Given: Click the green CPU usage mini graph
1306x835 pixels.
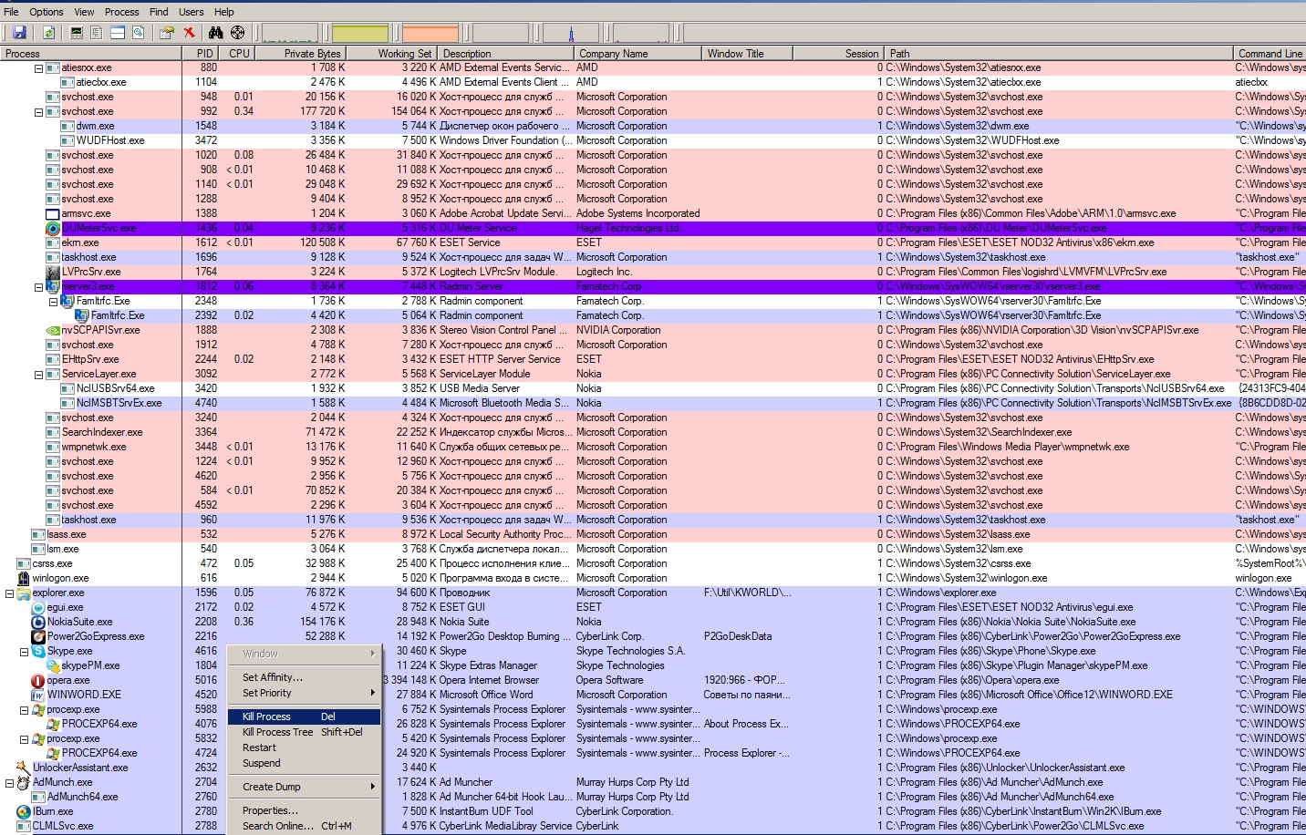Looking at the screenshot, I should pos(290,34).
